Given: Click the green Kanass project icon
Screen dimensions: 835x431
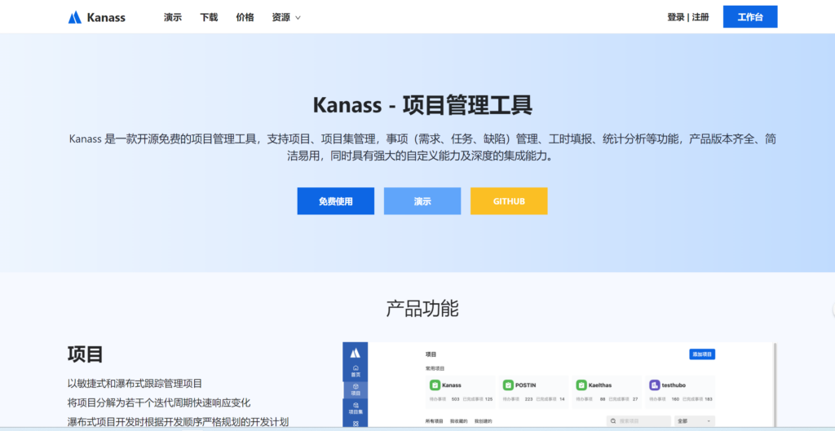Looking at the screenshot, I should (x=435, y=385).
